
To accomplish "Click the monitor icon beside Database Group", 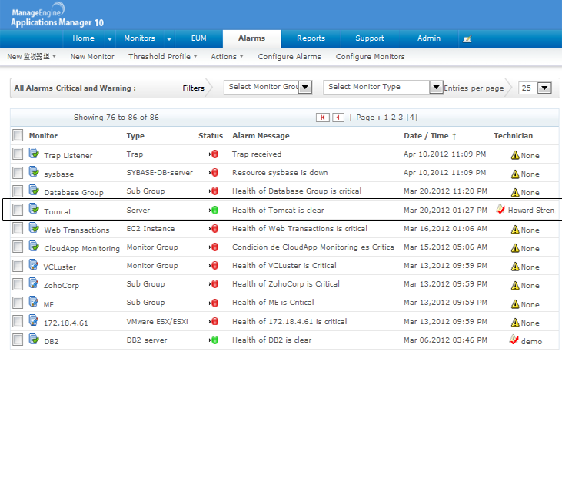I will coord(34,190).
